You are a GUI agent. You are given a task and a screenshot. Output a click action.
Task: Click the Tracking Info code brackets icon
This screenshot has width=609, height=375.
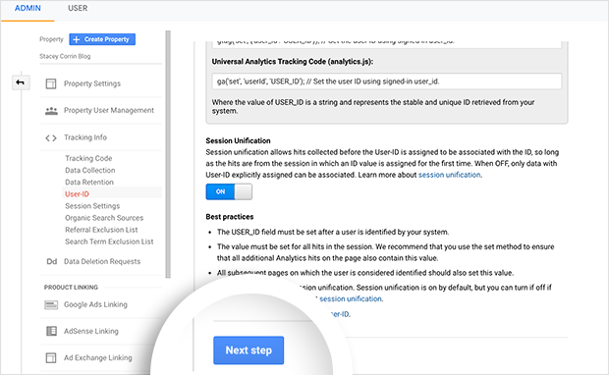click(51, 137)
